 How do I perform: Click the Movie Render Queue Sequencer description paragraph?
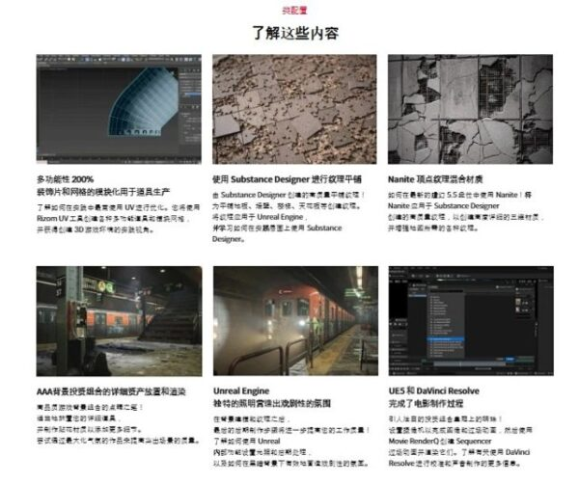pyautogui.click(x=460, y=442)
